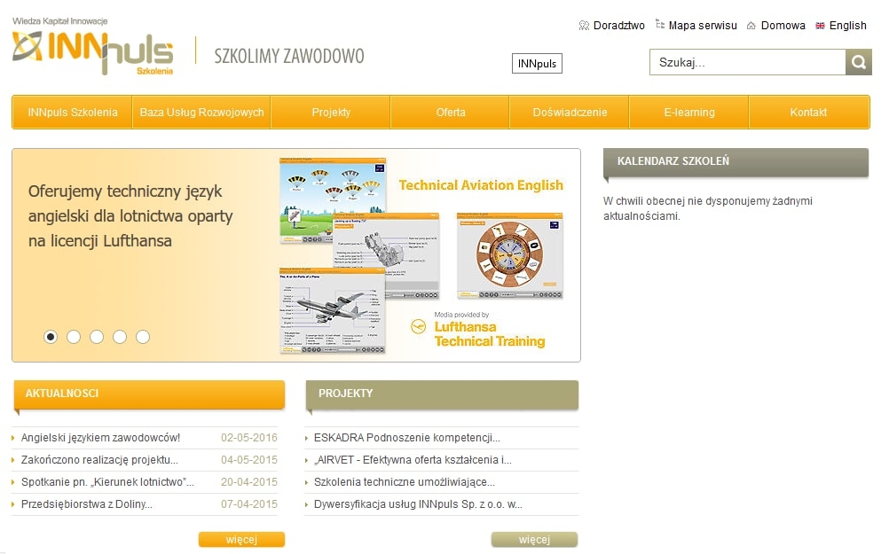Click Lufthansa Technical Training text
Viewport: 889px width, 554px height.
click(489, 334)
